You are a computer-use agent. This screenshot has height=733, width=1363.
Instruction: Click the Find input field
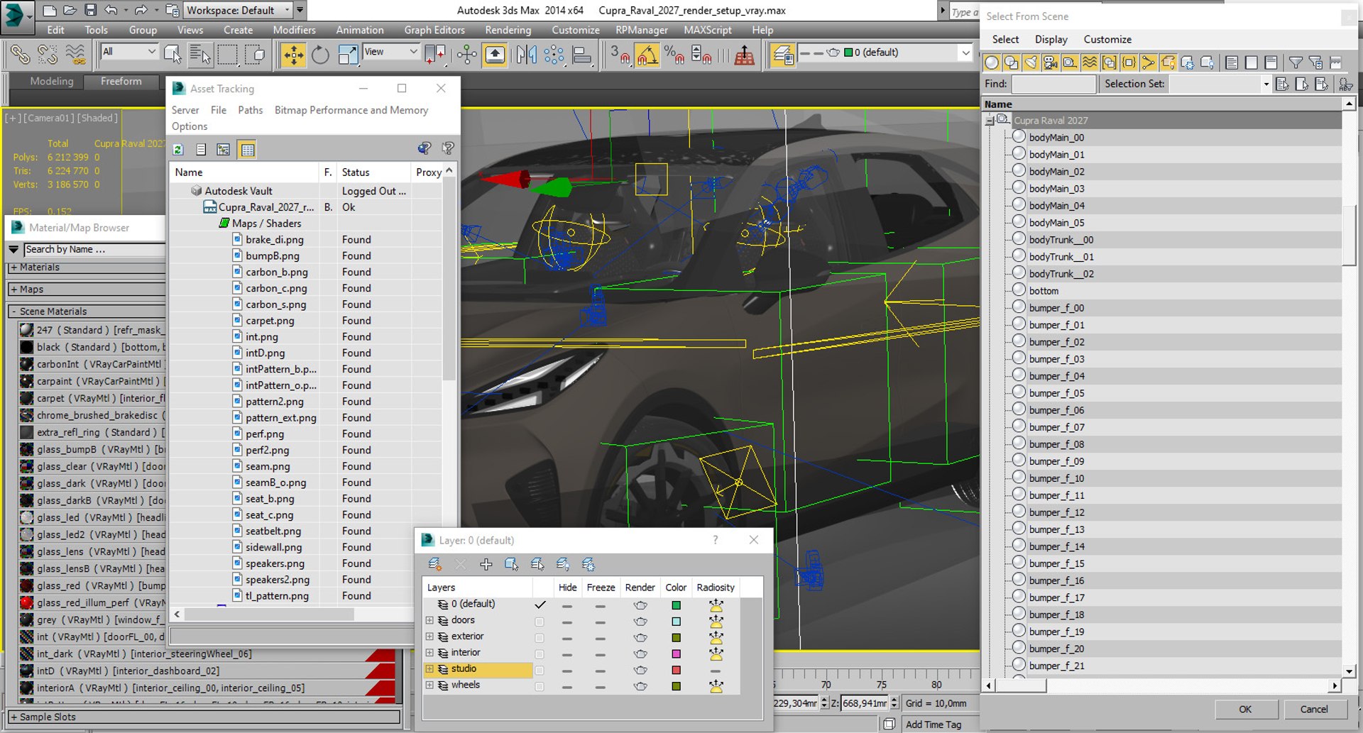(1053, 84)
